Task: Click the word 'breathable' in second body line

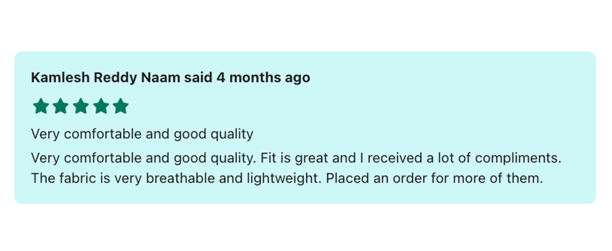Action: click(x=181, y=179)
